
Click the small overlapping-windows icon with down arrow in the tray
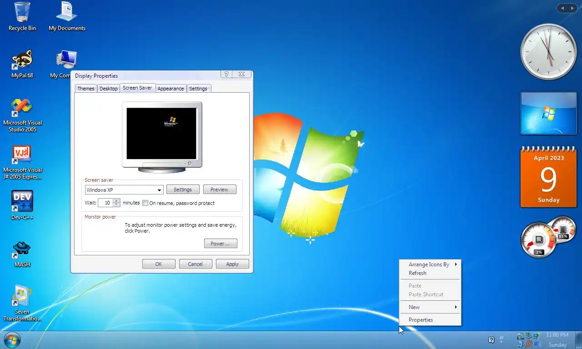[x=502, y=339]
